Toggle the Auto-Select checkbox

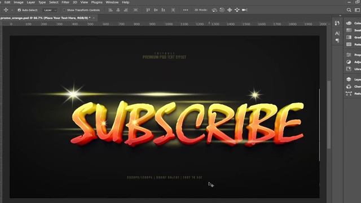coord(19,10)
